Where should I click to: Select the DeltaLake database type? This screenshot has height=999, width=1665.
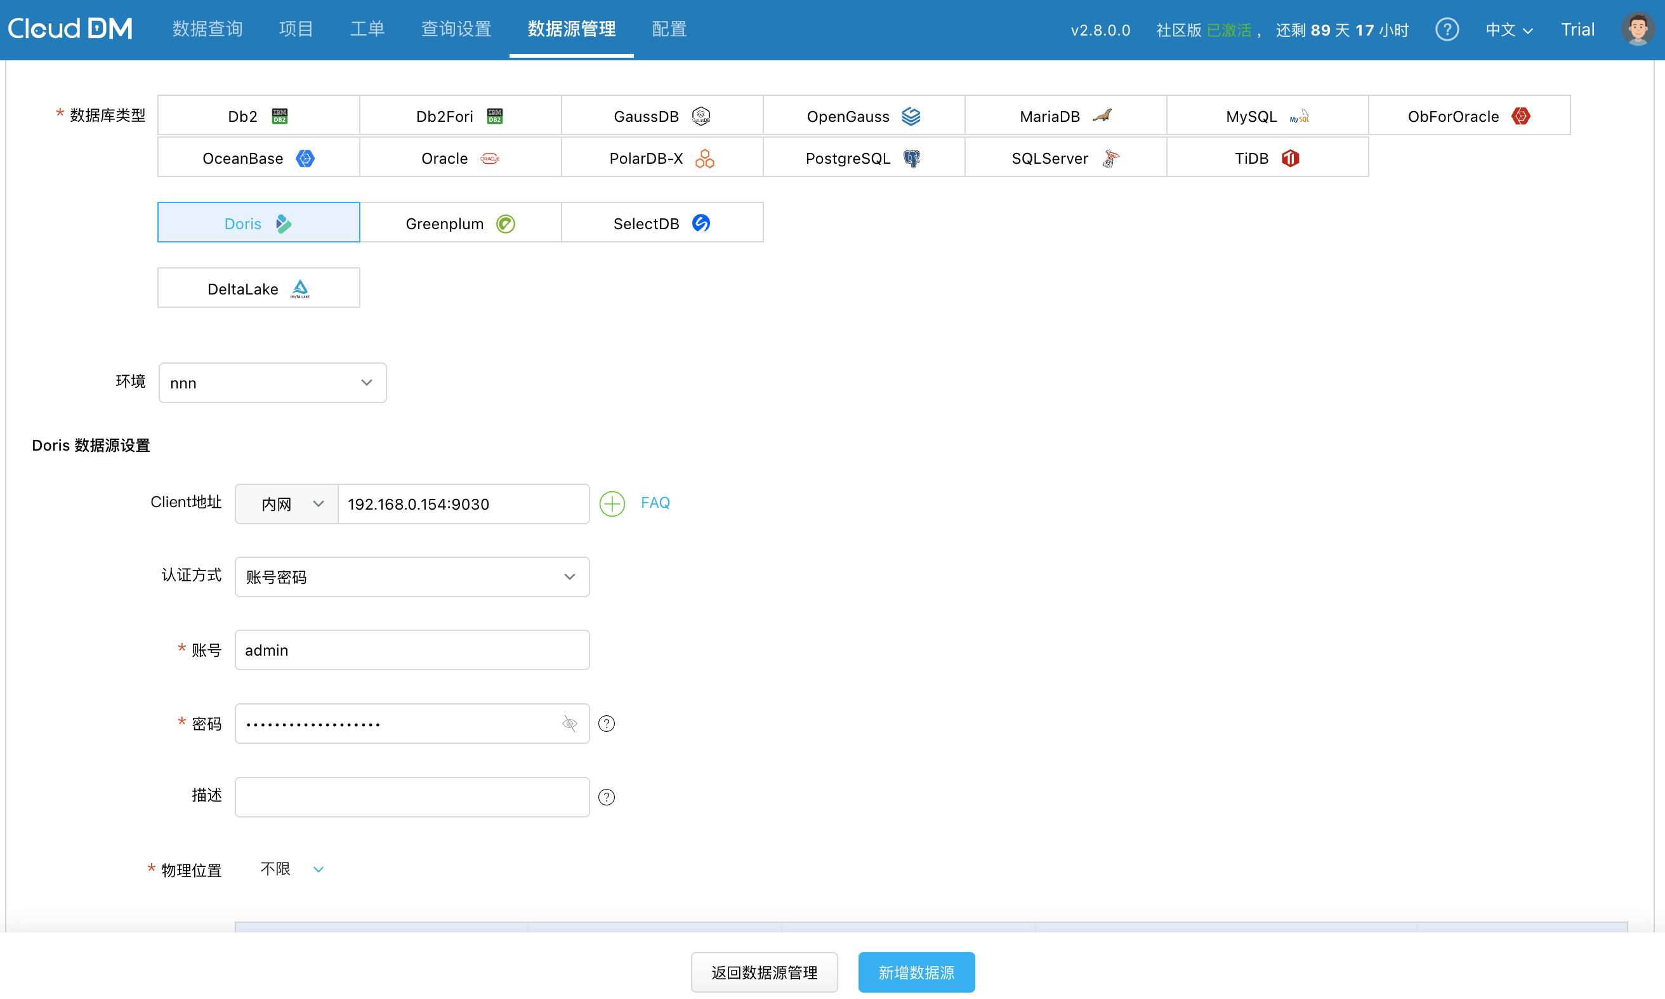coord(258,288)
